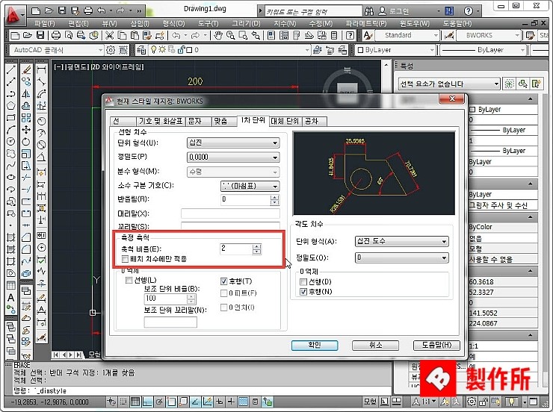Check the 0 피트(F) checkbox
Image resolution: width=553 pixels, height=412 pixels.
click(x=223, y=293)
